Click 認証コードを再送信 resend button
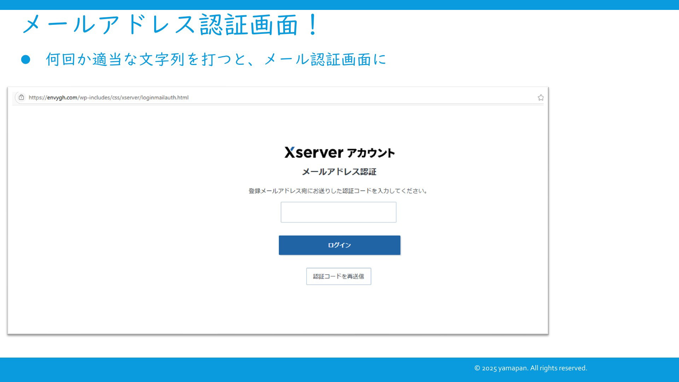 click(338, 276)
